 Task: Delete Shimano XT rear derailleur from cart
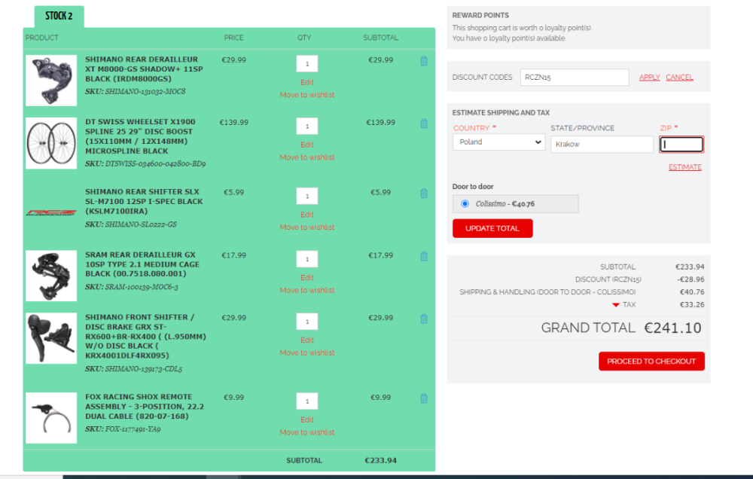423,61
